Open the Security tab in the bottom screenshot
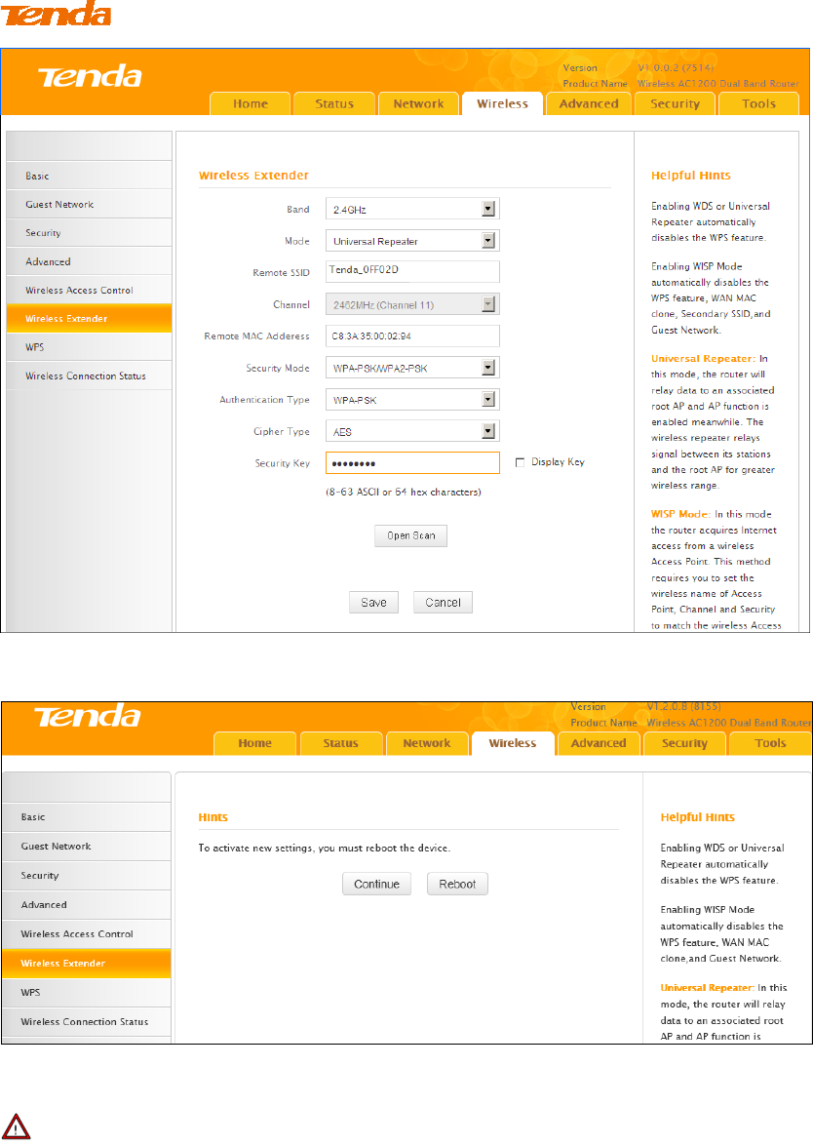Viewport: 813px width, 1146px height. point(684,743)
